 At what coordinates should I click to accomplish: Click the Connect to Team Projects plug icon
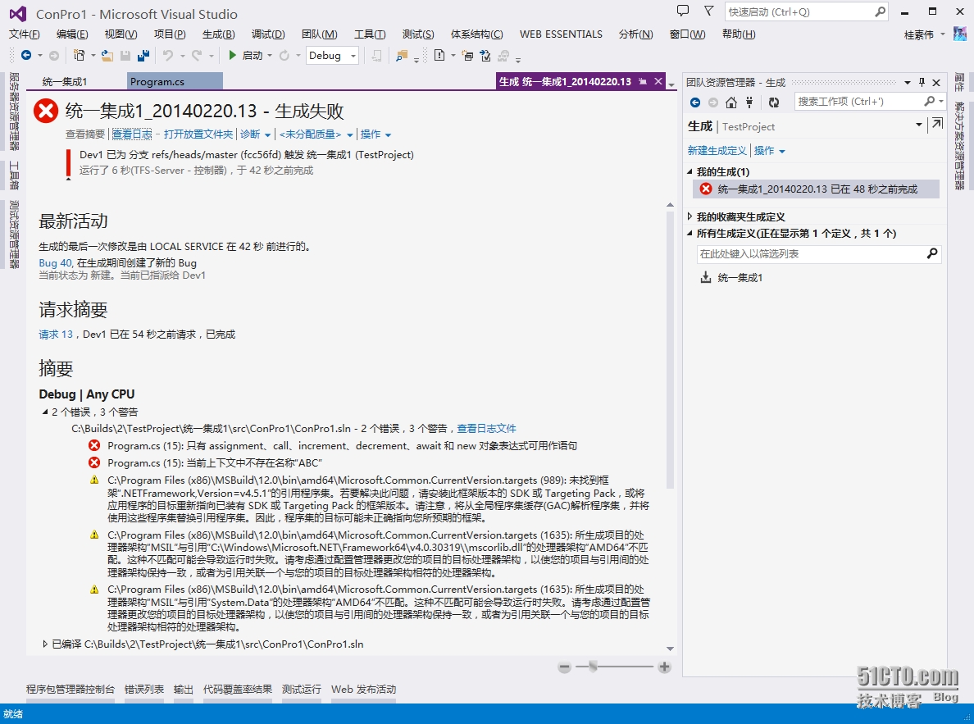749,102
